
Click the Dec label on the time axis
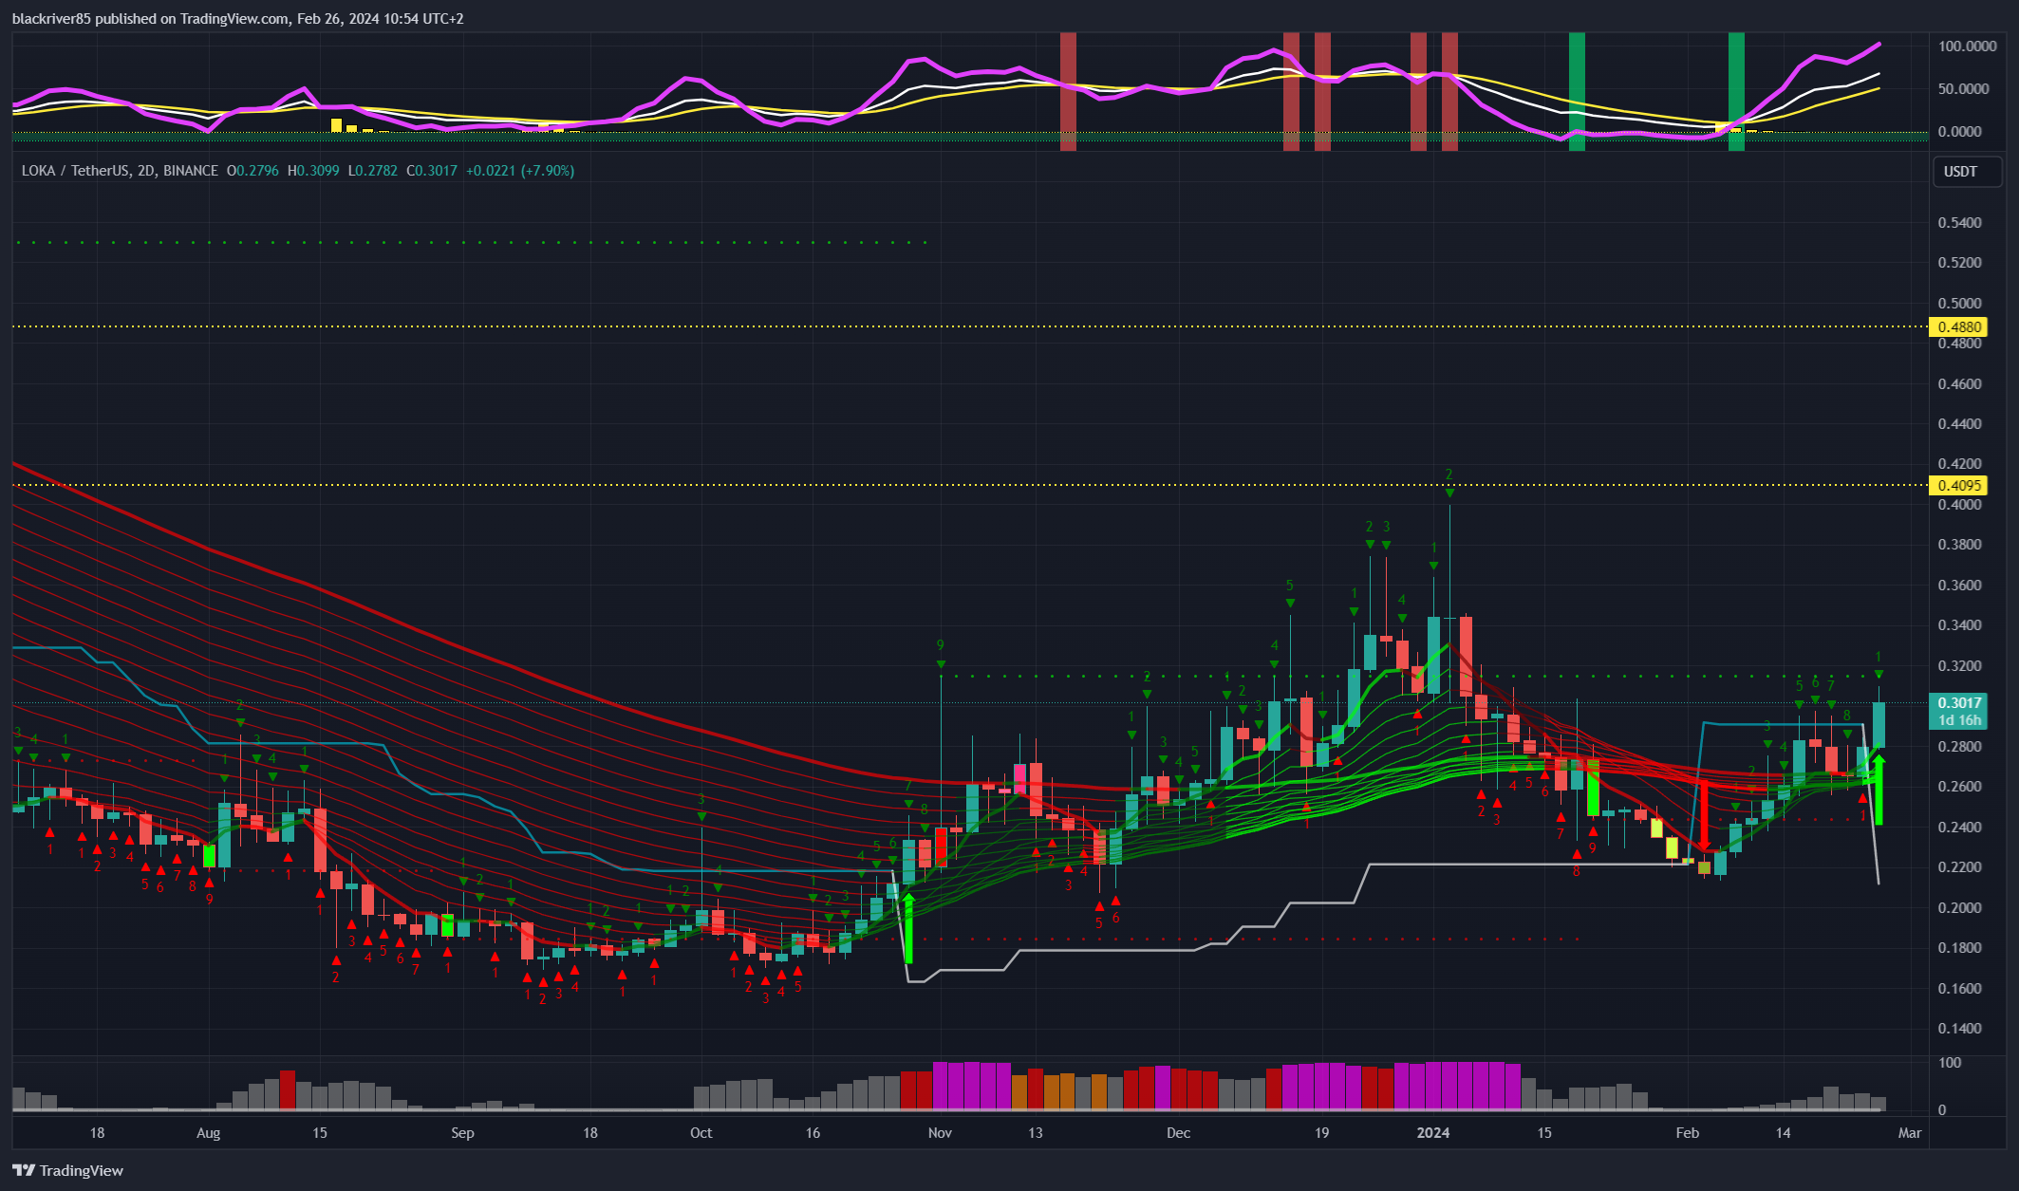tap(1179, 1133)
